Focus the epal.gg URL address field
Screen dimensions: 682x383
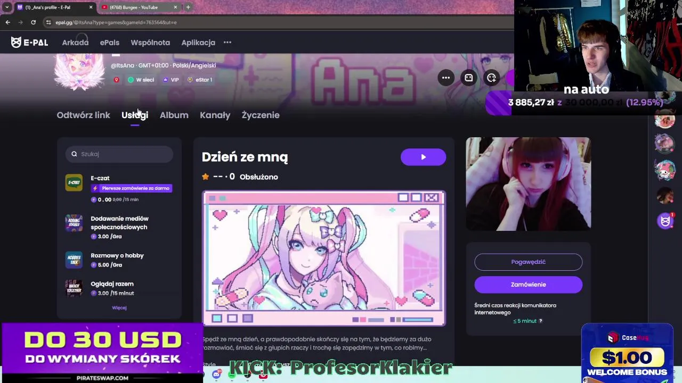click(277, 22)
